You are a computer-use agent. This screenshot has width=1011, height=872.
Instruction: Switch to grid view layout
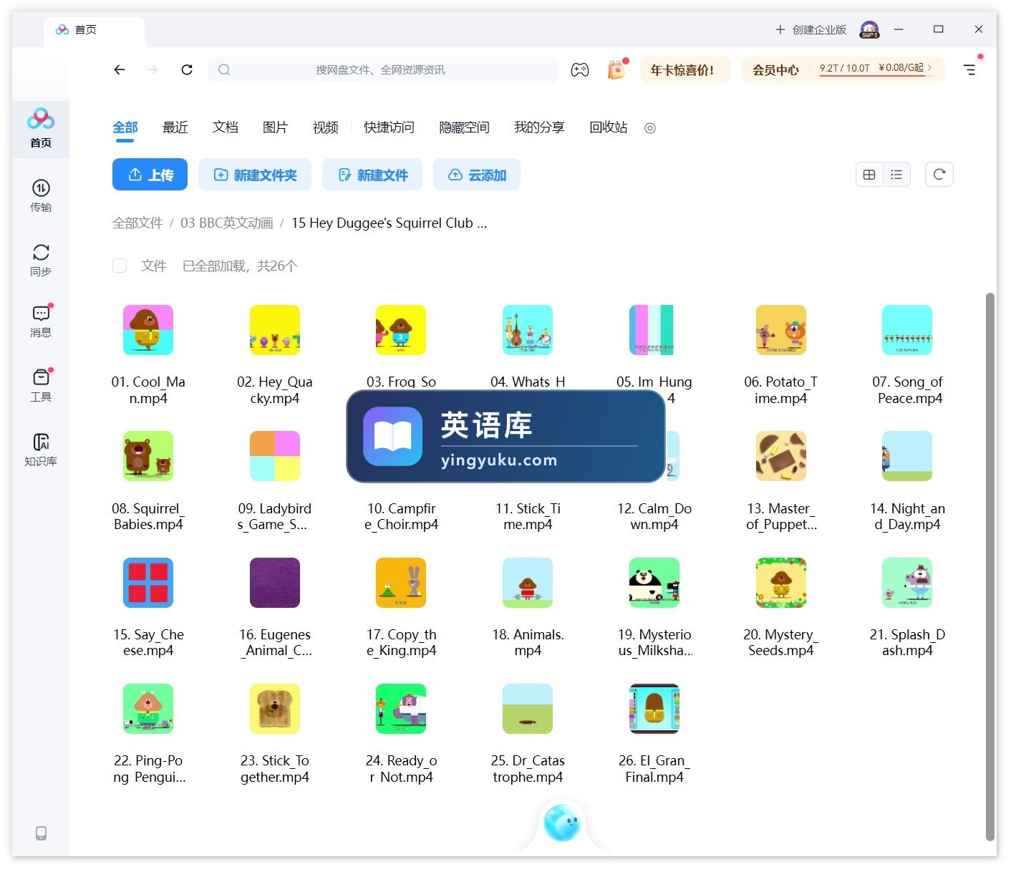click(x=869, y=175)
